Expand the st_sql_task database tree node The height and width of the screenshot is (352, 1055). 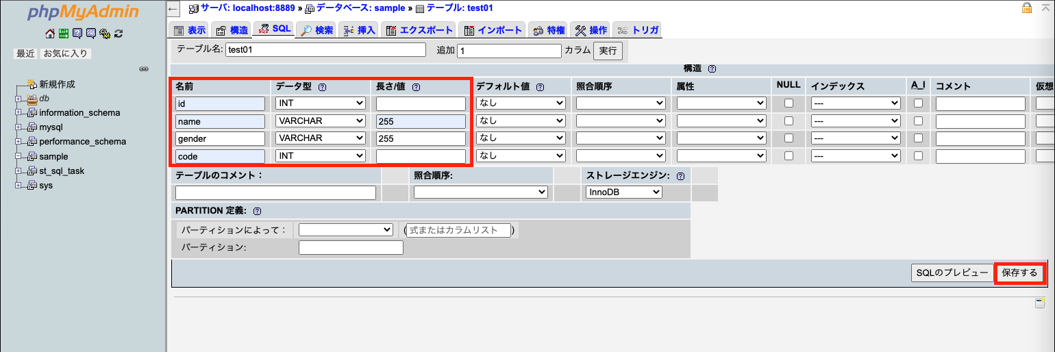click(x=18, y=171)
